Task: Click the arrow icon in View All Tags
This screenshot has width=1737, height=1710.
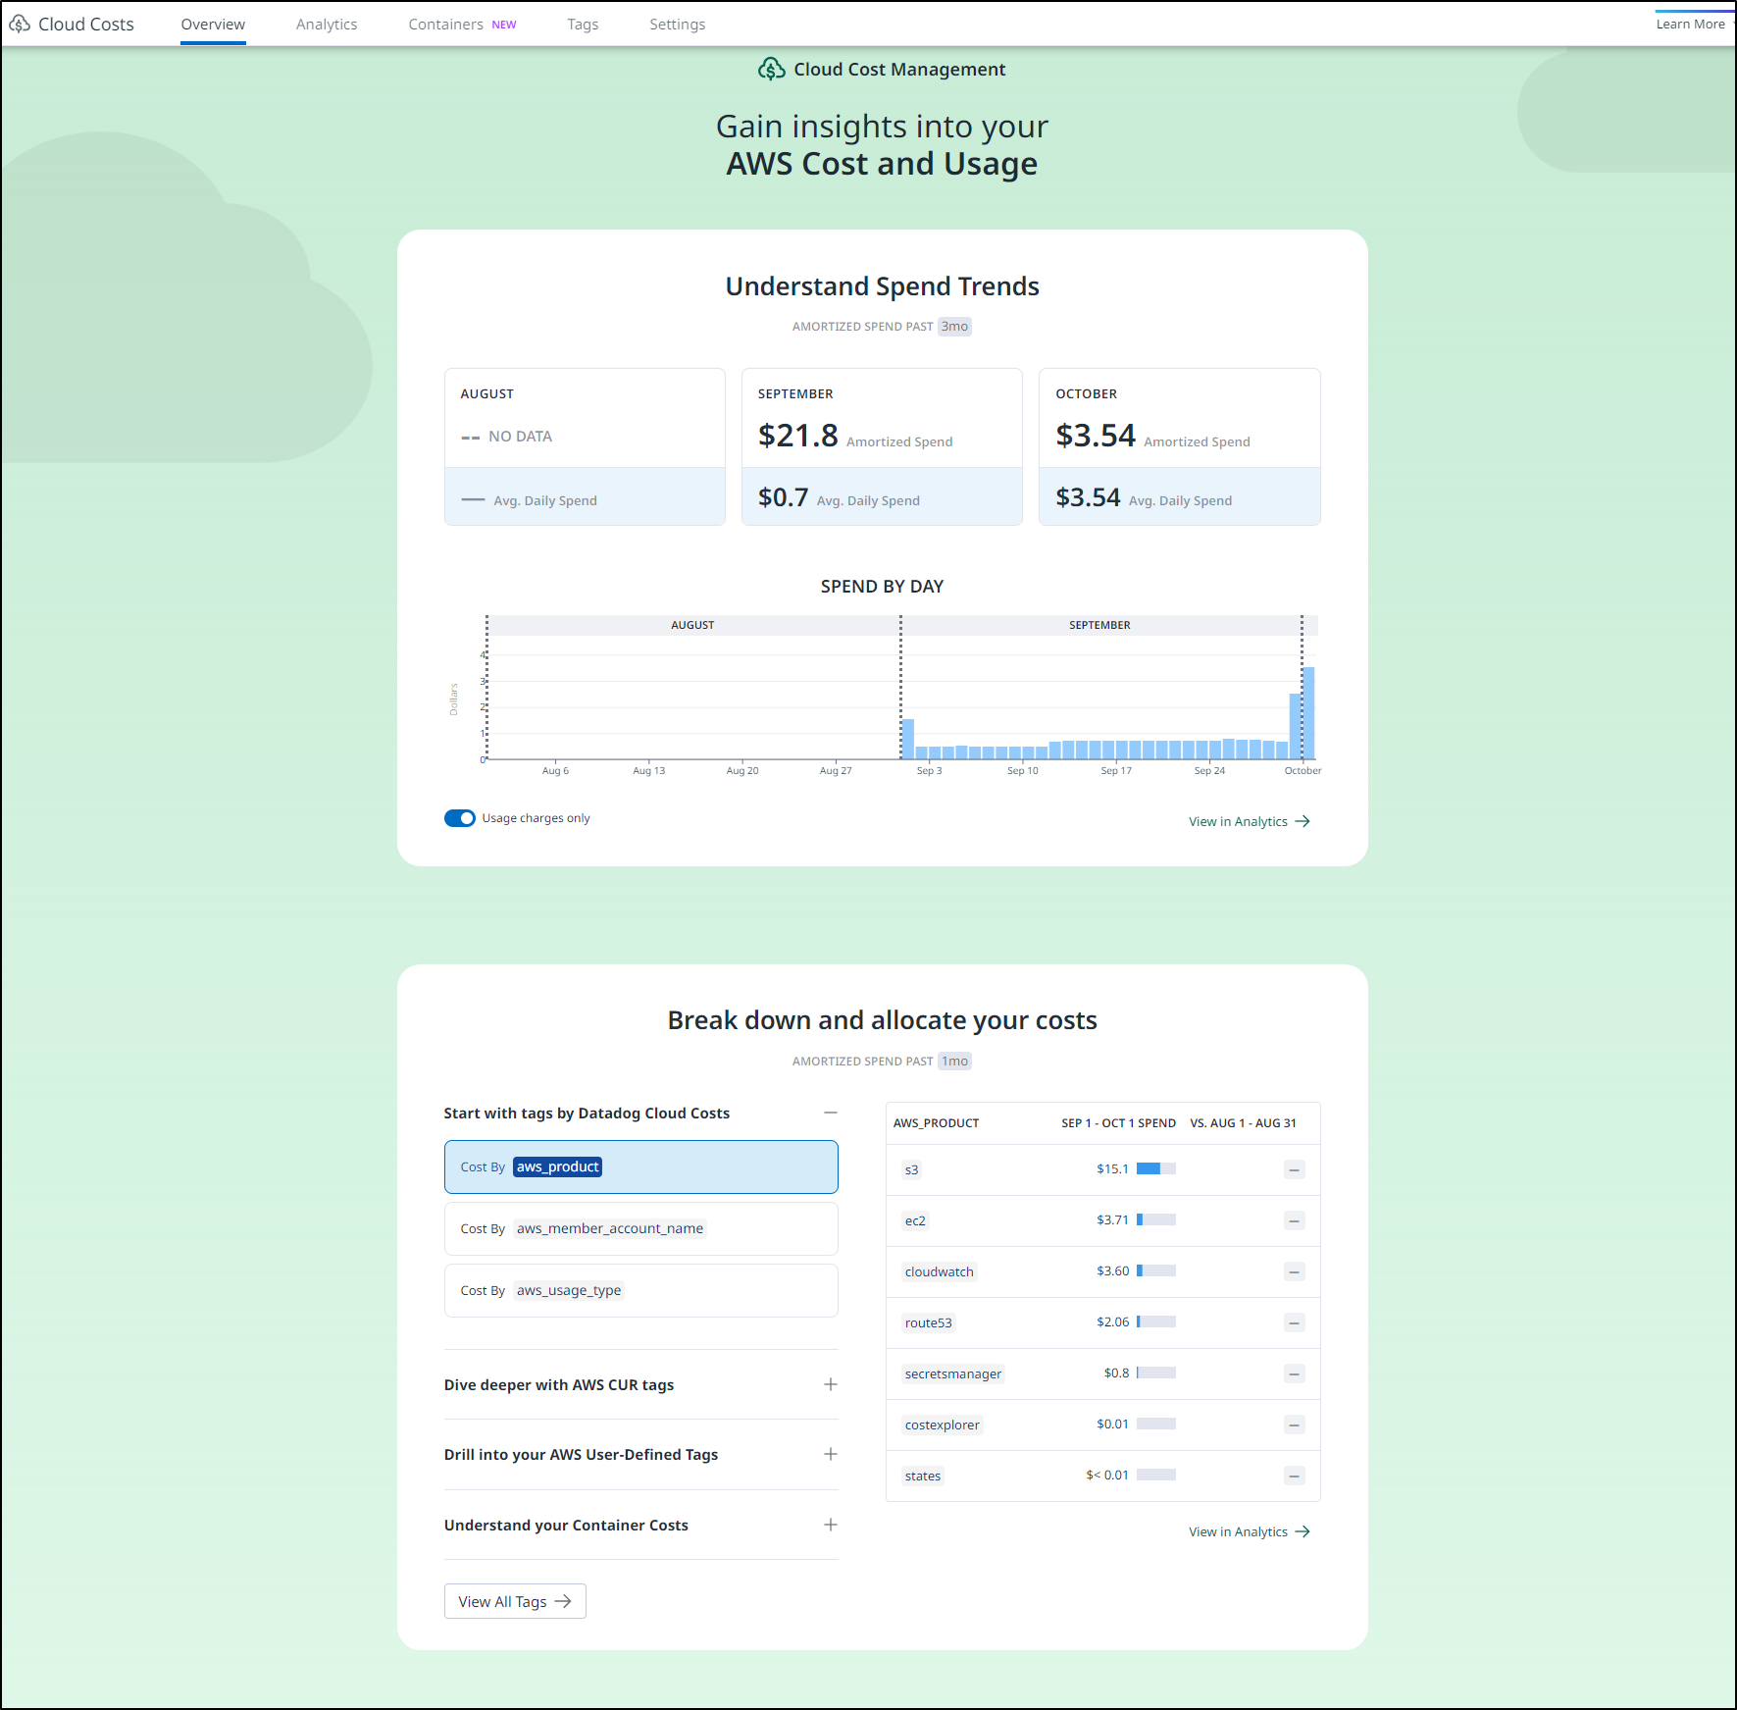Action: click(563, 1602)
